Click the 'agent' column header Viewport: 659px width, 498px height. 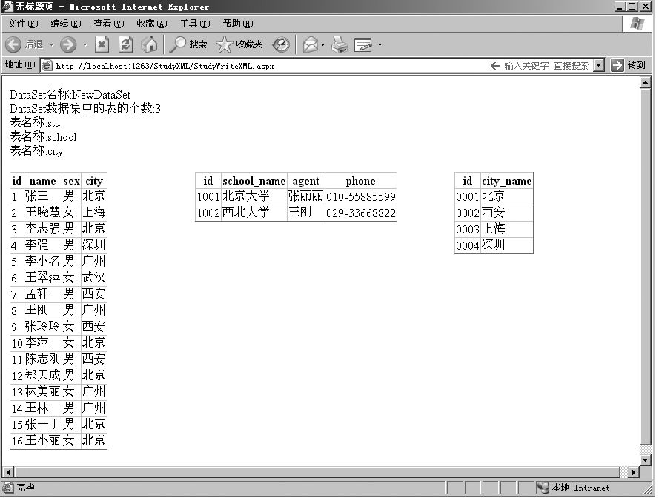pos(305,181)
